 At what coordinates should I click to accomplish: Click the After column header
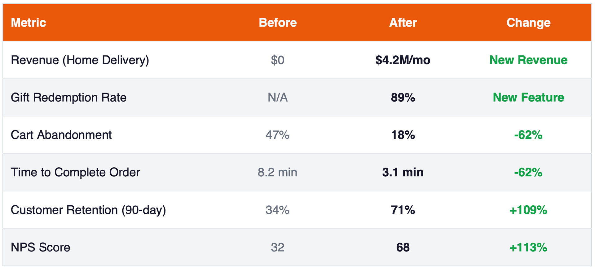coord(403,23)
